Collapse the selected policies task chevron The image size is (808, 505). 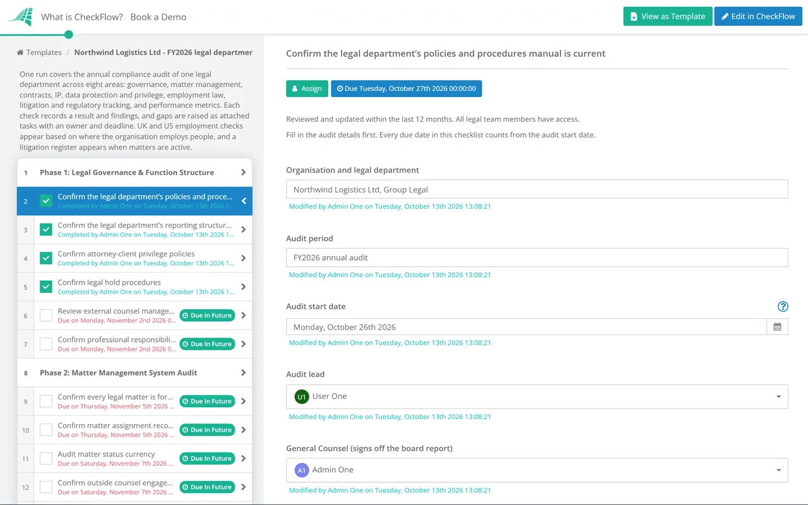click(x=244, y=201)
